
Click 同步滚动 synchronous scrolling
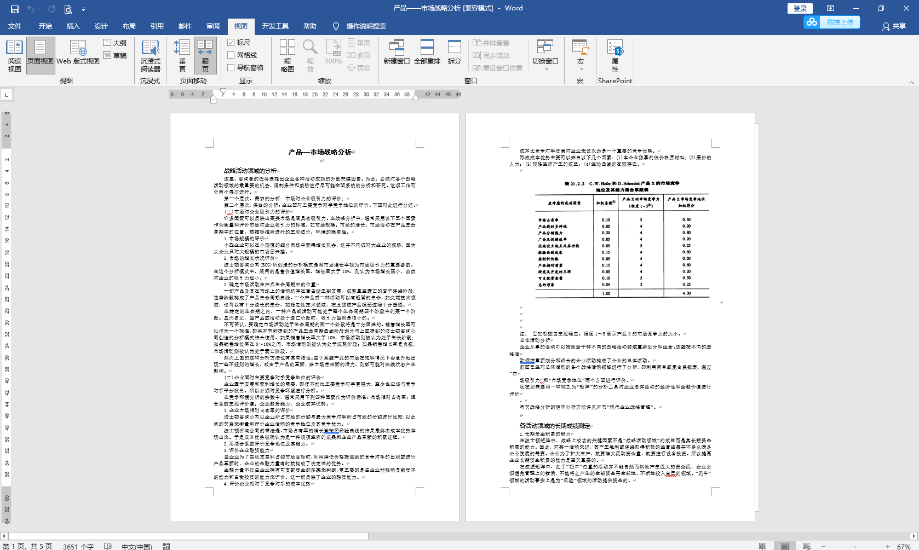[491, 55]
